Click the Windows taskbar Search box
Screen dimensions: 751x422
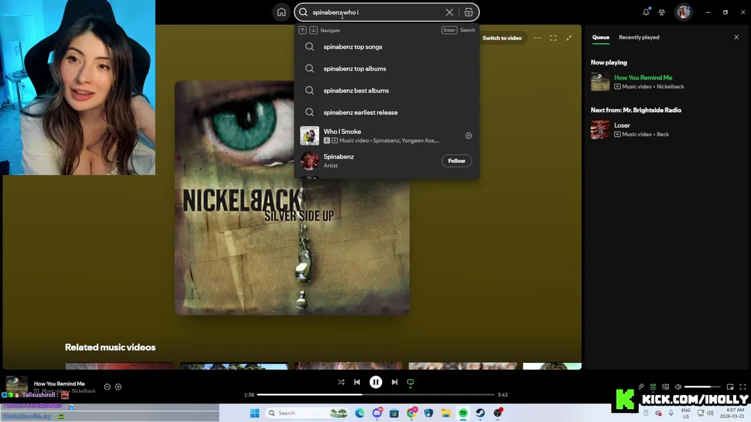point(307,413)
